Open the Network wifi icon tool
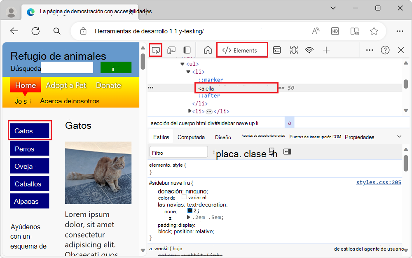Screen dimensions: 412x258 click(x=309, y=50)
